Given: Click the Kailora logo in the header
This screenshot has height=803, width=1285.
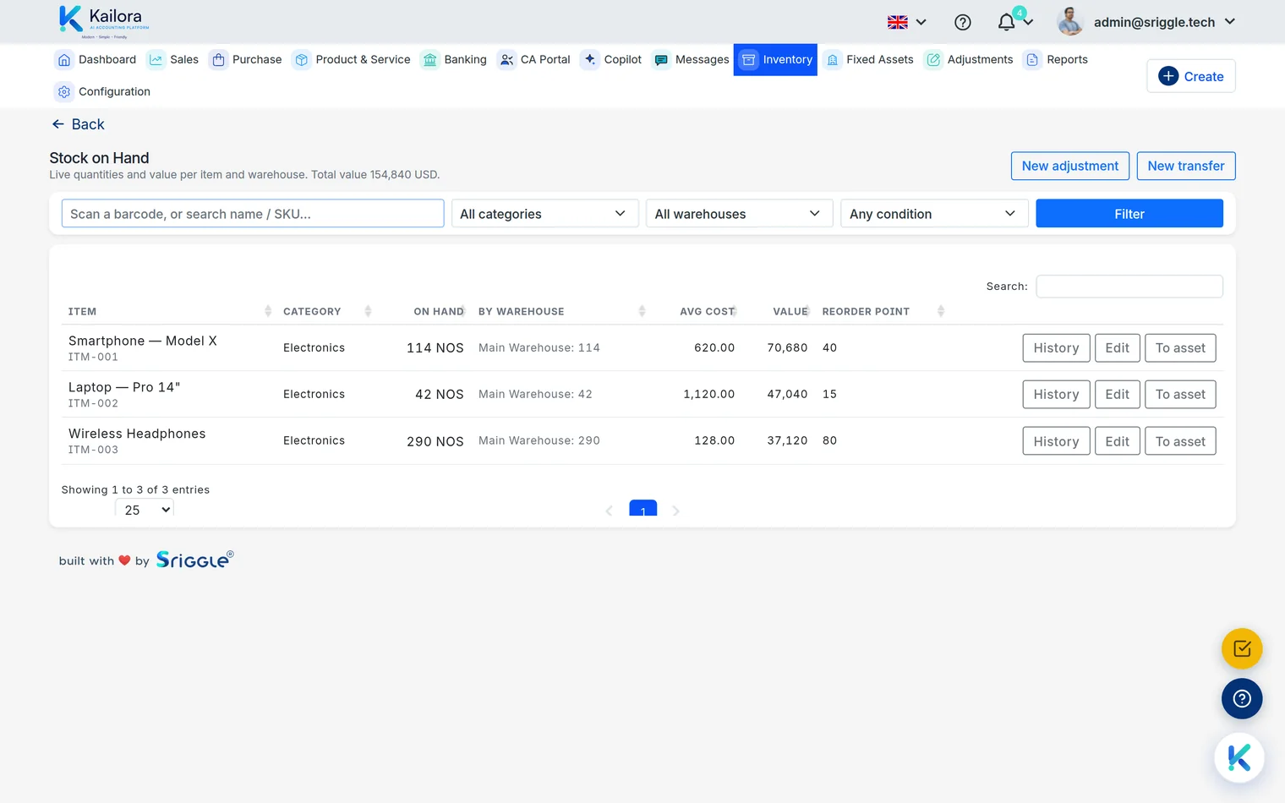Looking at the screenshot, I should tap(104, 21).
